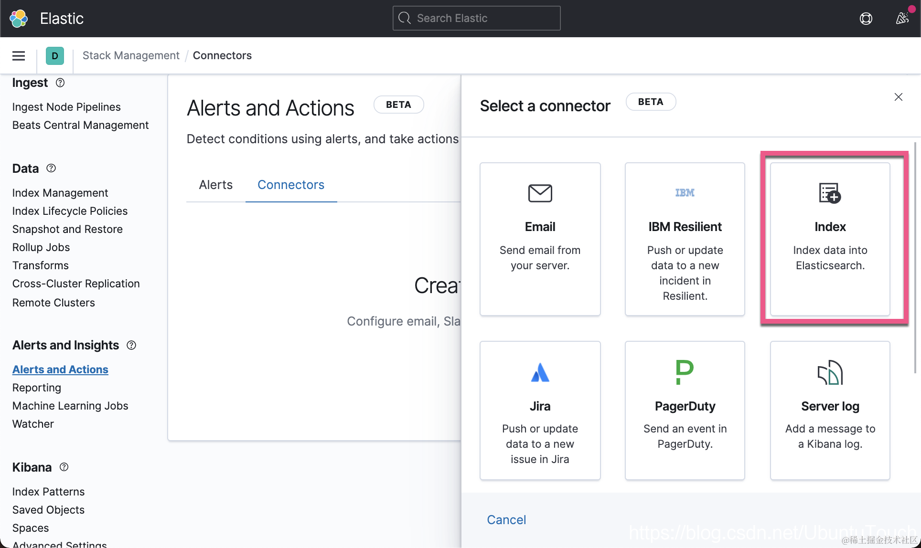Screen dimensions: 921x548
Task: Click the help icon beside Ingest
Action: point(60,83)
